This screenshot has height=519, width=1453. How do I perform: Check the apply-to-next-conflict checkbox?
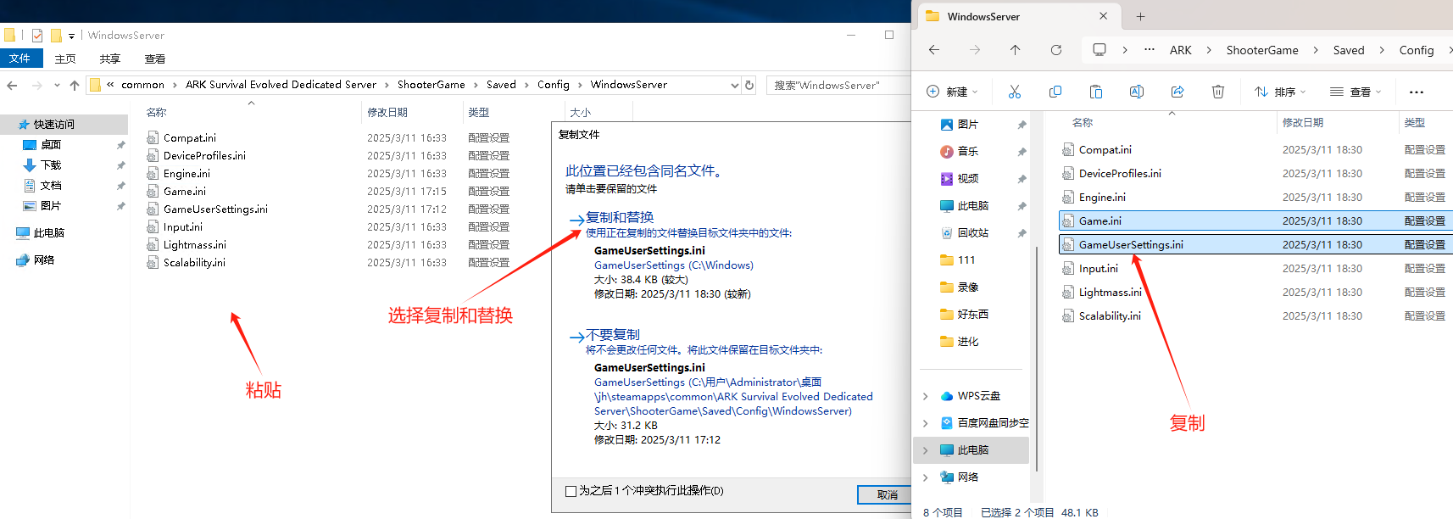[x=571, y=491]
